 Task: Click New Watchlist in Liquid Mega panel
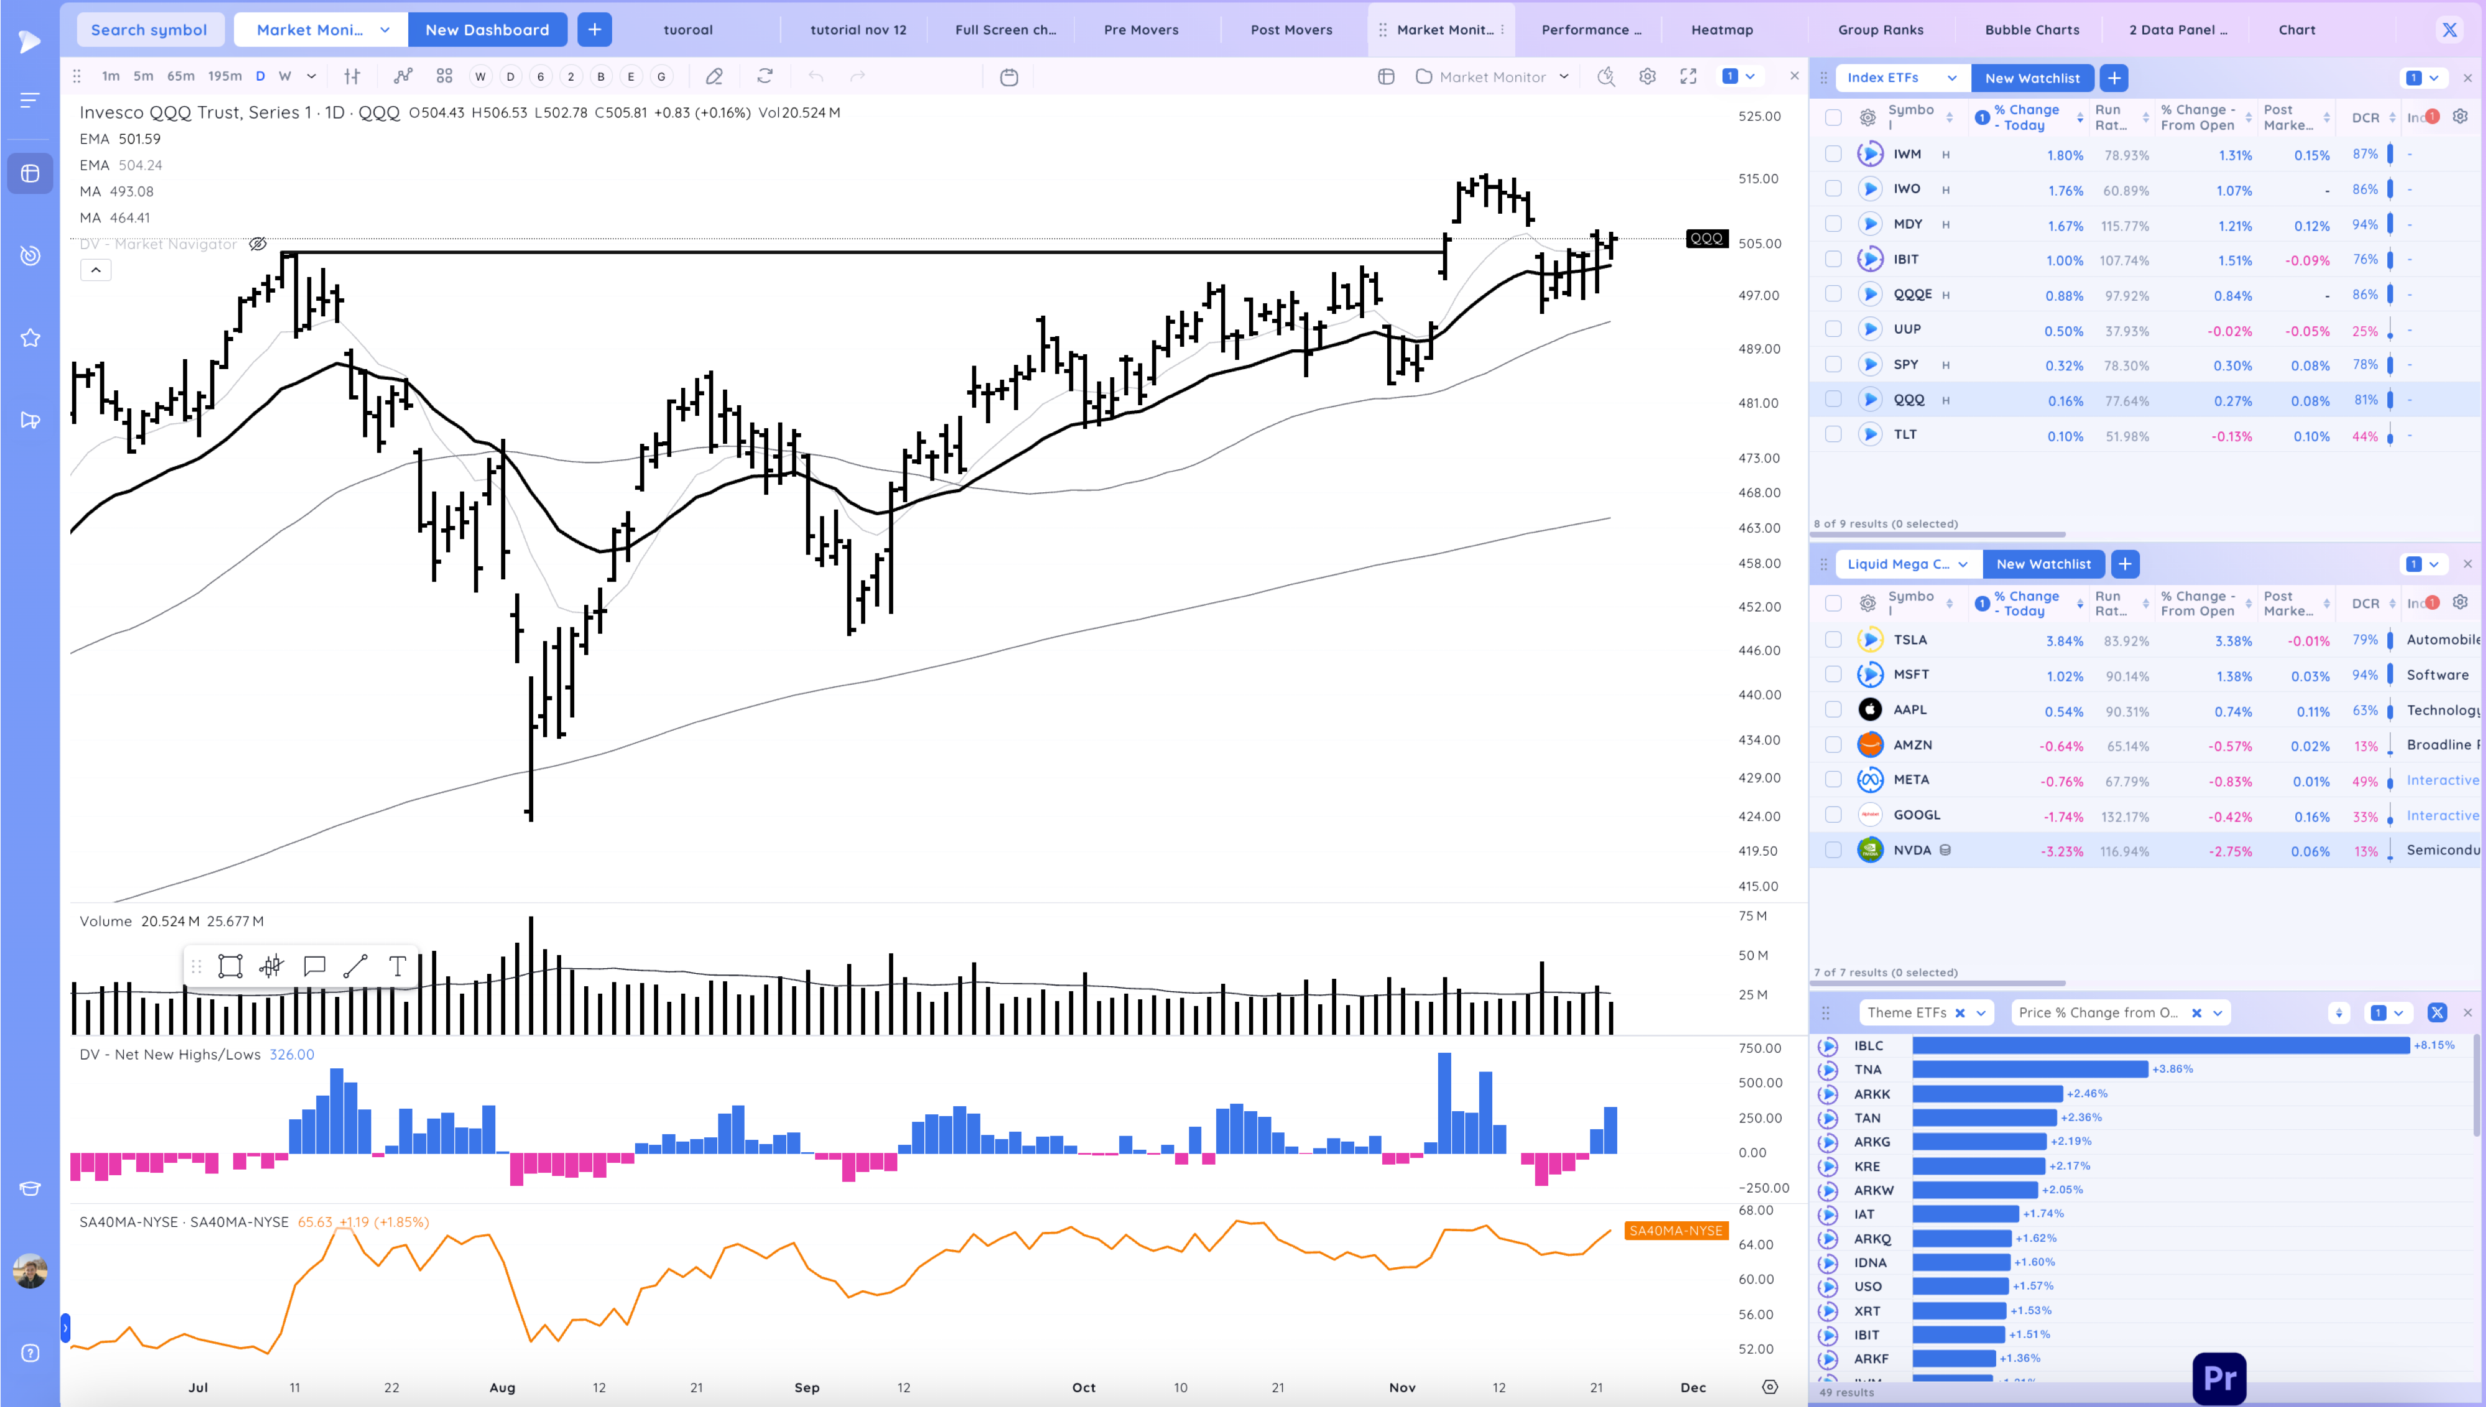(2043, 564)
